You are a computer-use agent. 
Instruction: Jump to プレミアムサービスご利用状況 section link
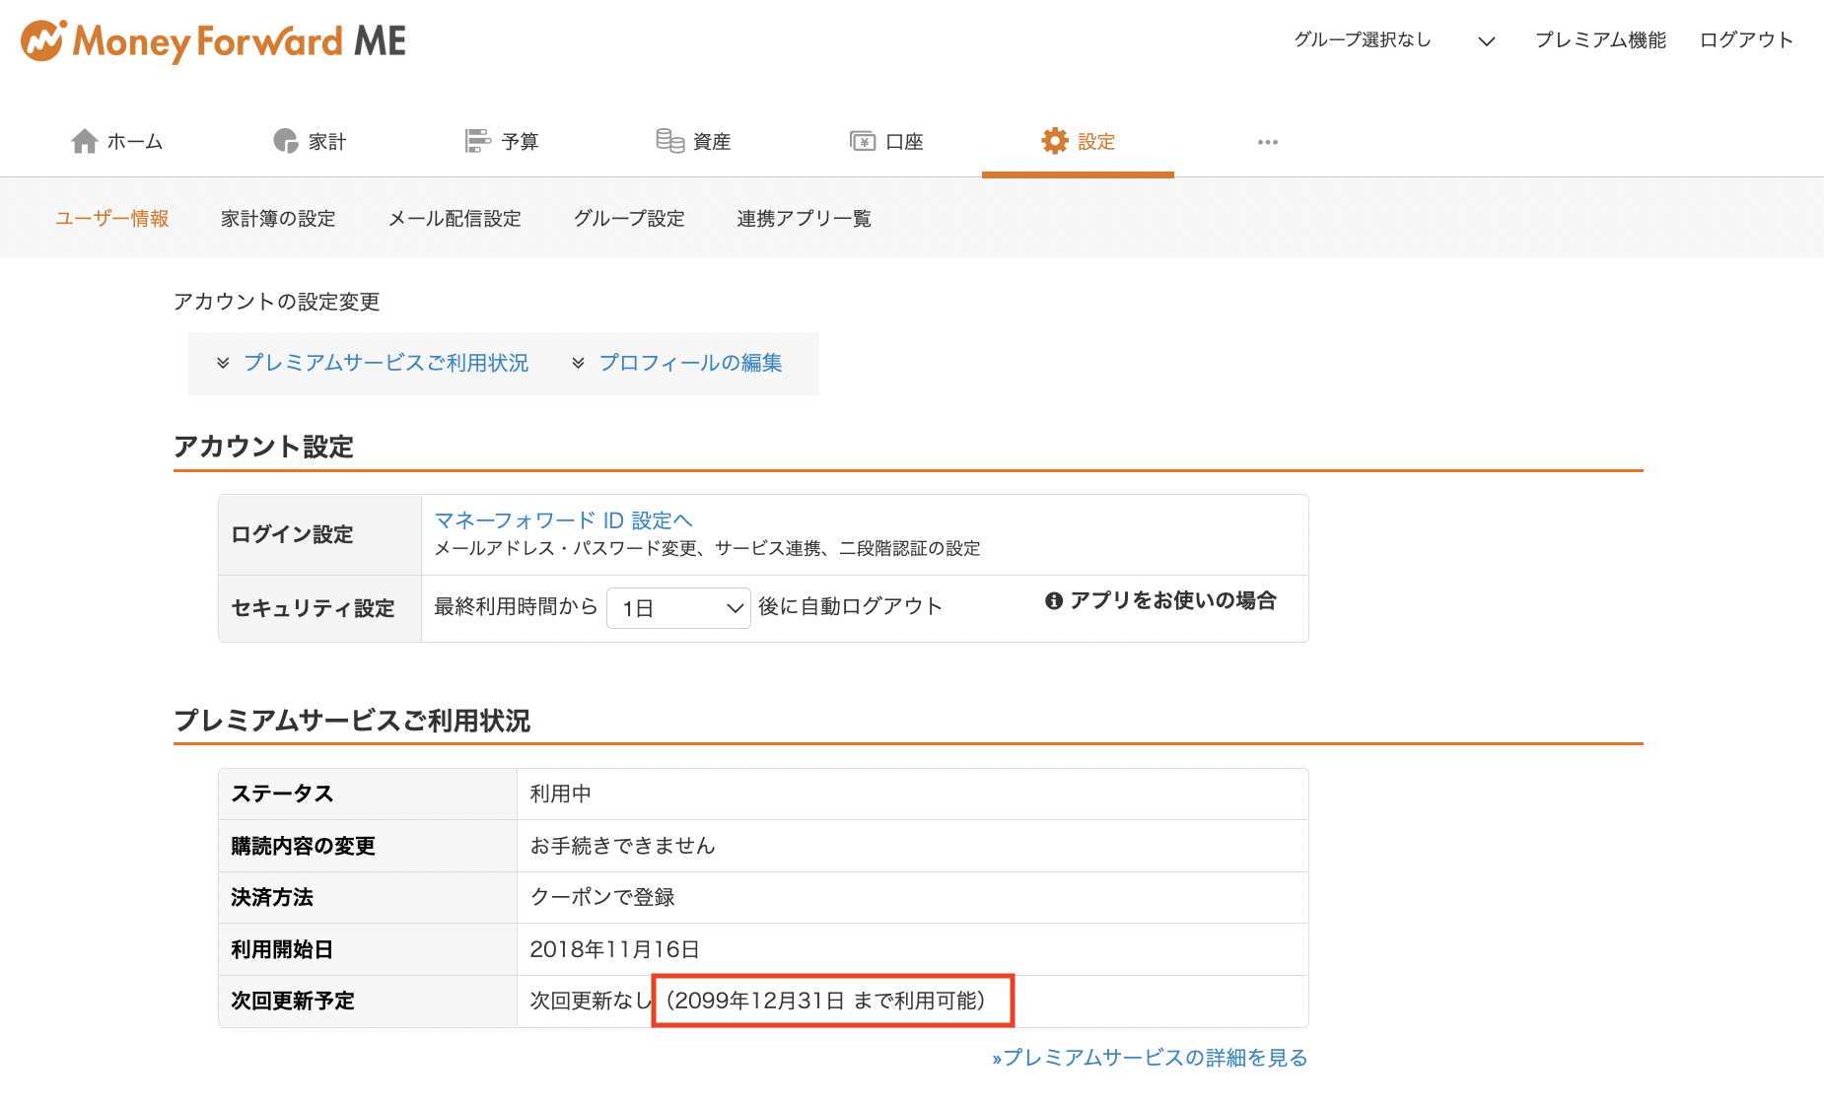386,363
